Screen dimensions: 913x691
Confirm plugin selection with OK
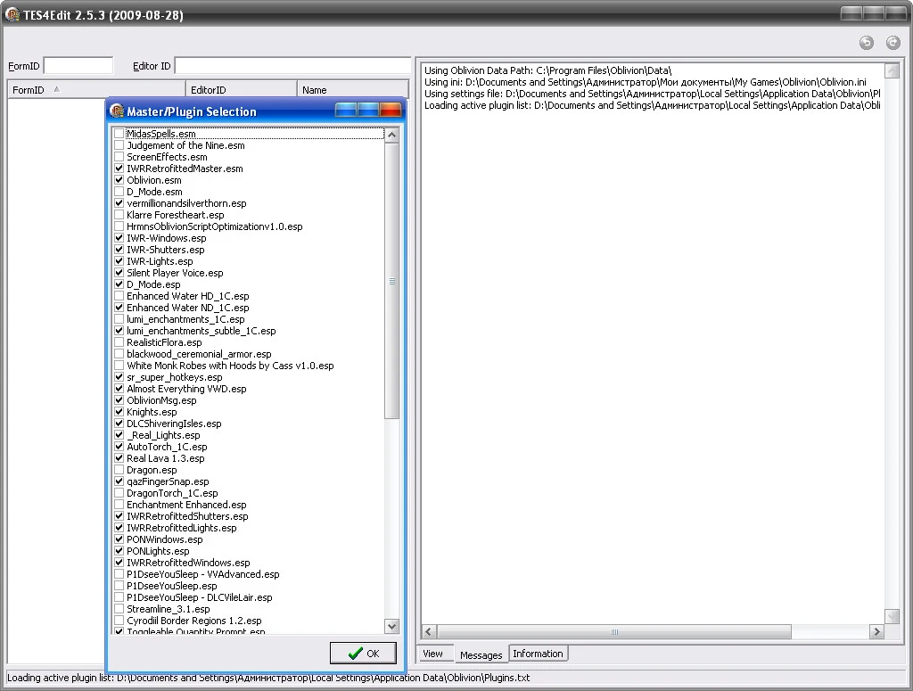point(363,653)
